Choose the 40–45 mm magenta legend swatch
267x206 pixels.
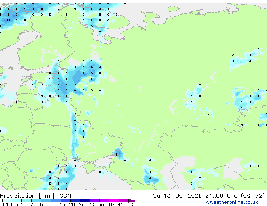click(x=114, y=201)
